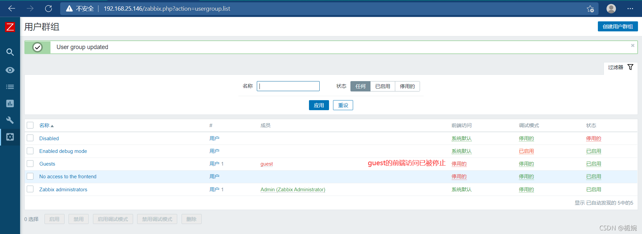The height and width of the screenshot is (234, 642).
Task: Toggle status 已启用 of Guests group
Action: click(x=594, y=164)
